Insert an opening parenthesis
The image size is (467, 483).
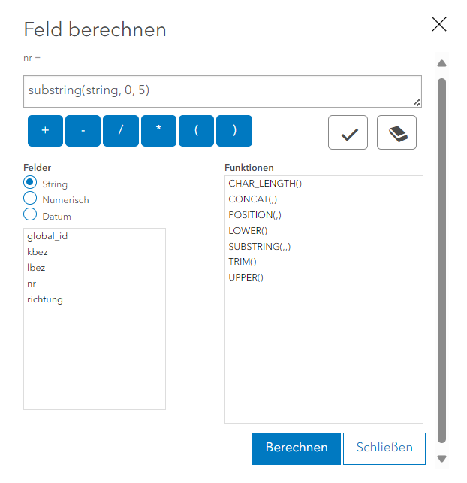coord(196,131)
